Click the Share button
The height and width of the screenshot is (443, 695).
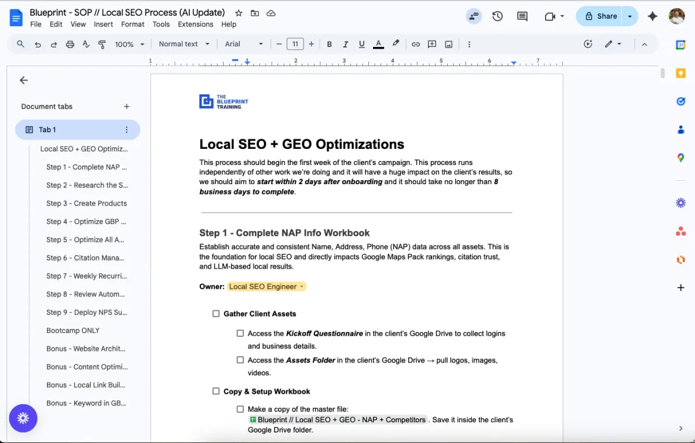600,16
